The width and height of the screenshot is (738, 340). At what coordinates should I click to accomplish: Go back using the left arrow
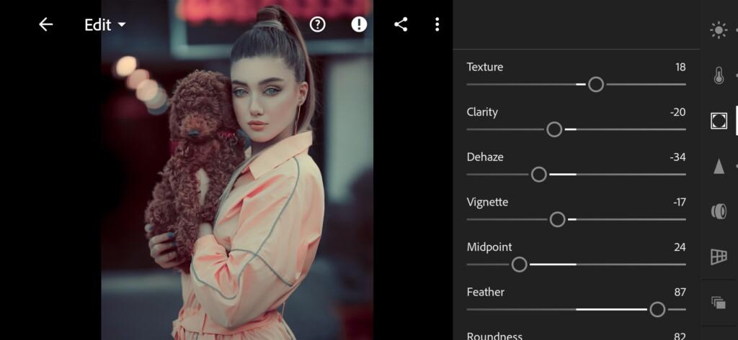pos(45,24)
